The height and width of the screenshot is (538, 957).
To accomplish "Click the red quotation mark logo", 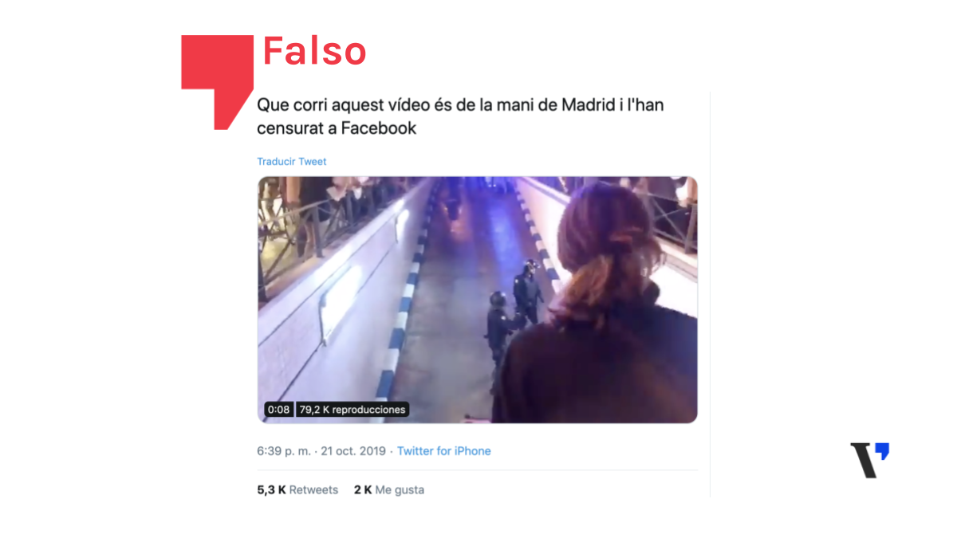I will [217, 76].
